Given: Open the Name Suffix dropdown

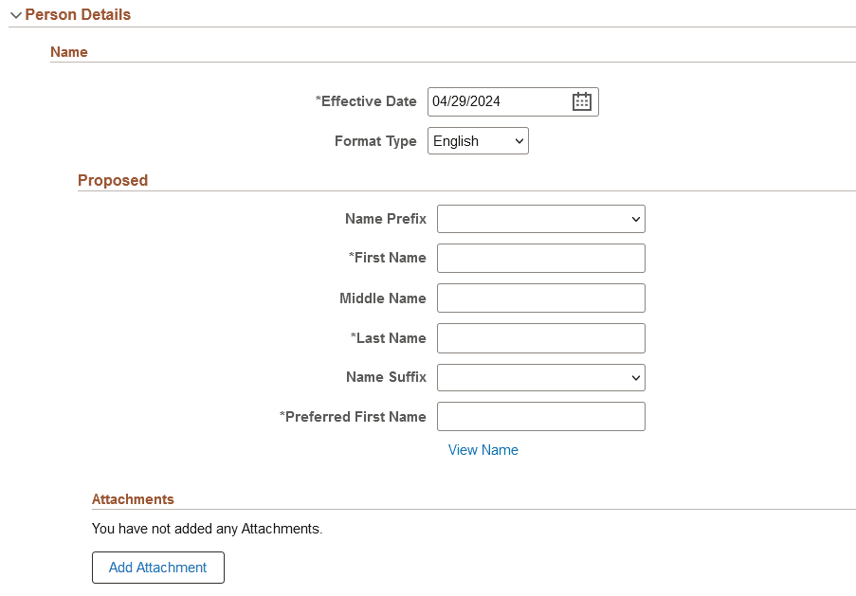Looking at the screenshot, I should coord(540,377).
